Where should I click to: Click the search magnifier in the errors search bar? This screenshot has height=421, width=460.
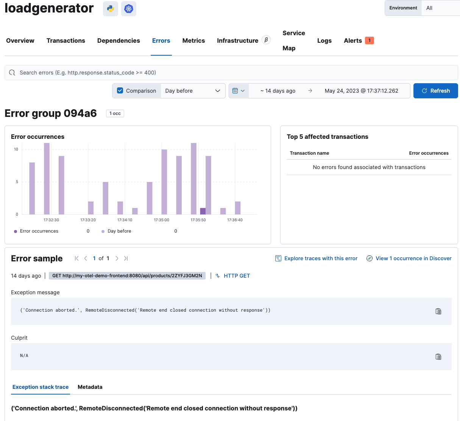(x=12, y=73)
